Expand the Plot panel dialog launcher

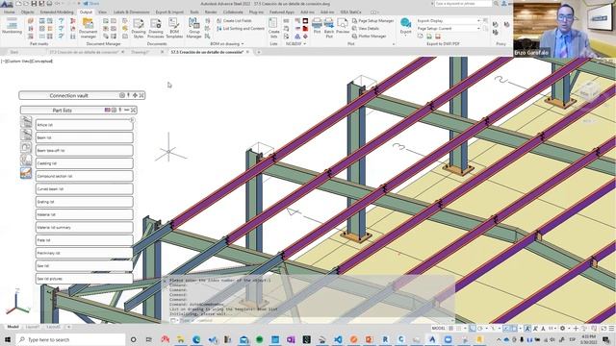[x=394, y=44]
